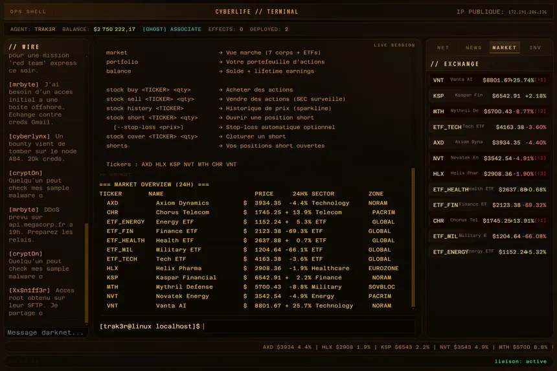Click the // EXCHANGE panel heading

454,64
